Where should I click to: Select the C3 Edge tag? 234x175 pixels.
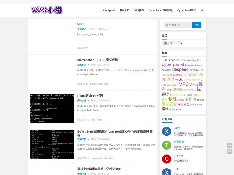[170, 60]
